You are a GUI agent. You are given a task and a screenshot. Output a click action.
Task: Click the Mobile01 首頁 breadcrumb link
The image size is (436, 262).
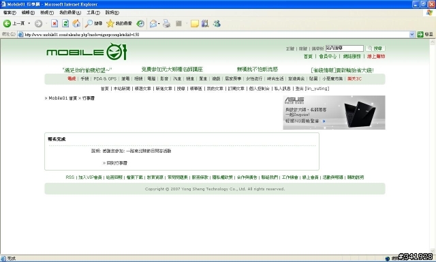coord(63,98)
